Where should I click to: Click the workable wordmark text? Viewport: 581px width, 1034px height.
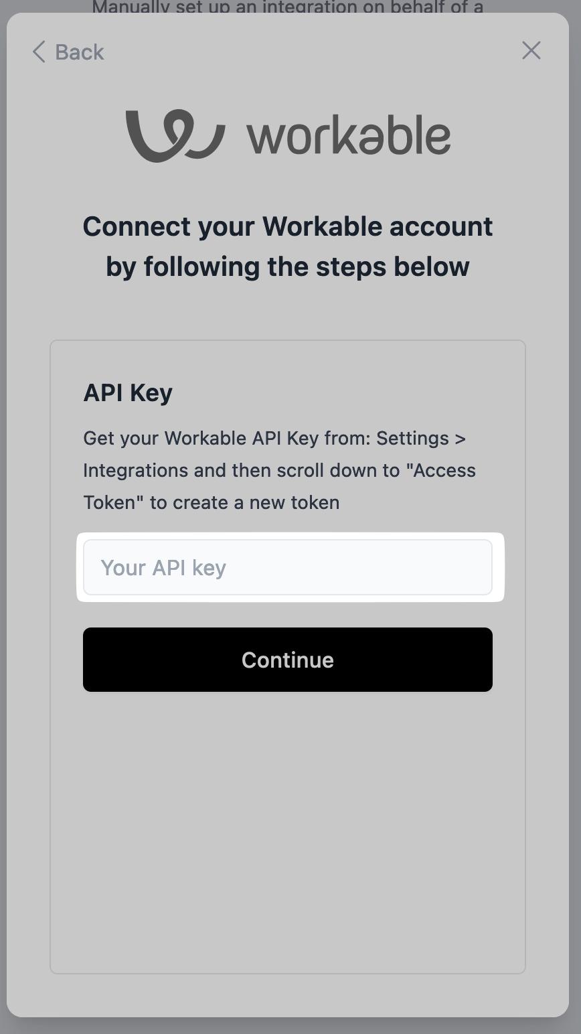(x=349, y=137)
